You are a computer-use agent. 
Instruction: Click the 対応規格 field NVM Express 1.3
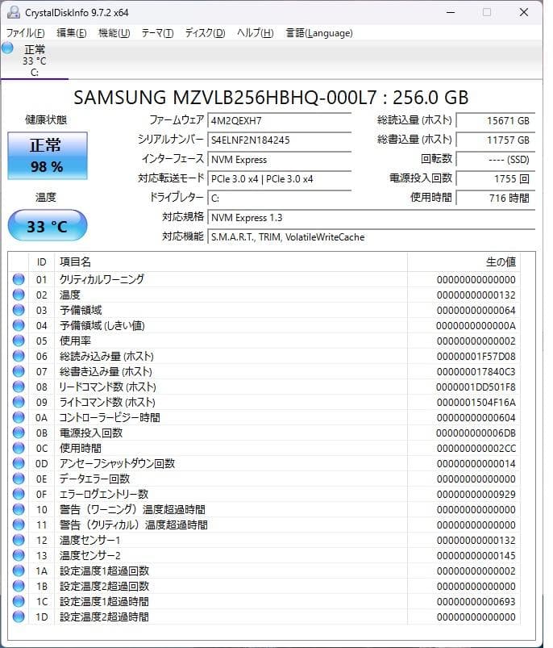click(372, 218)
